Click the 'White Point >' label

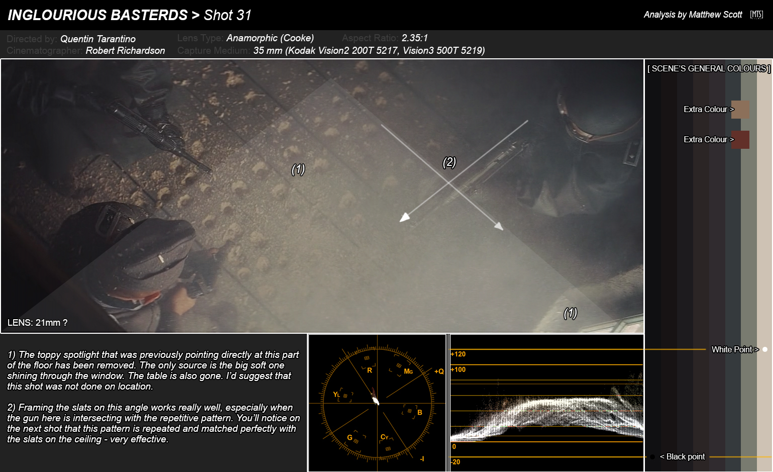pyautogui.click(x=735, y=349)
